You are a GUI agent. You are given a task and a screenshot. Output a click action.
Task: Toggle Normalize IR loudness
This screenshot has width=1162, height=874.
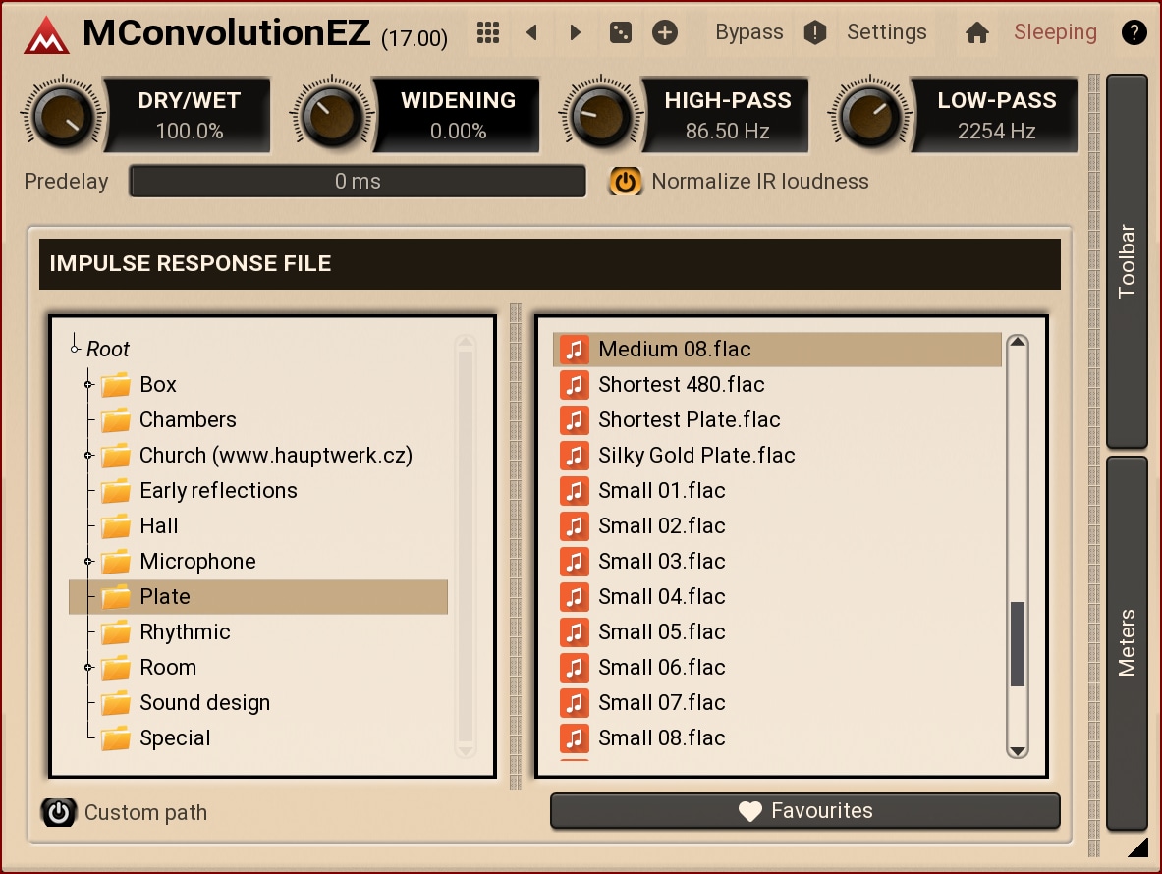tap(626, 182)
